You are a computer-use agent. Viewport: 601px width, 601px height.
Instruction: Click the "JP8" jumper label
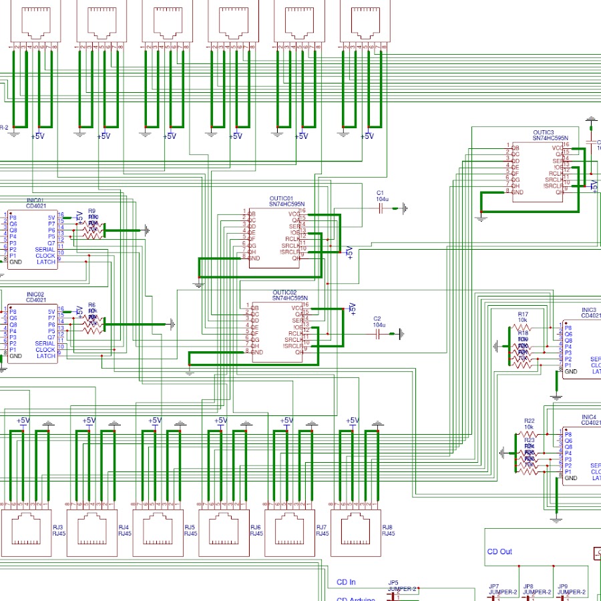pos(528,586)
